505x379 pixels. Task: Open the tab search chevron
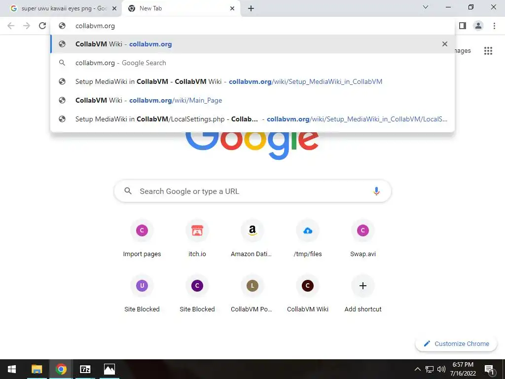click(426, 7)
